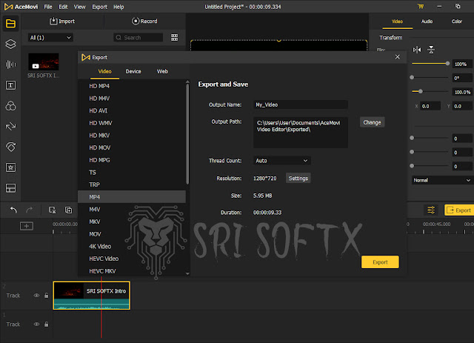
Task: Open the Media folder panel in sidebar
Action: click(x=10, y=23)
